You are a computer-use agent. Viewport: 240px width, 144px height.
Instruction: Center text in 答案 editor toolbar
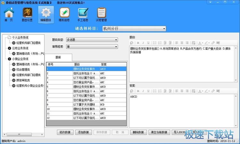pyautogui.click(x=182, y=91)
